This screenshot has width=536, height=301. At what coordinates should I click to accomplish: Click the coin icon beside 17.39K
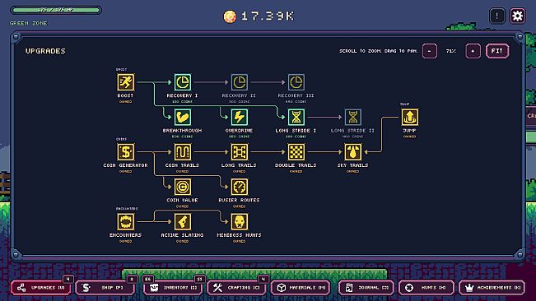(x=230, y=16)
